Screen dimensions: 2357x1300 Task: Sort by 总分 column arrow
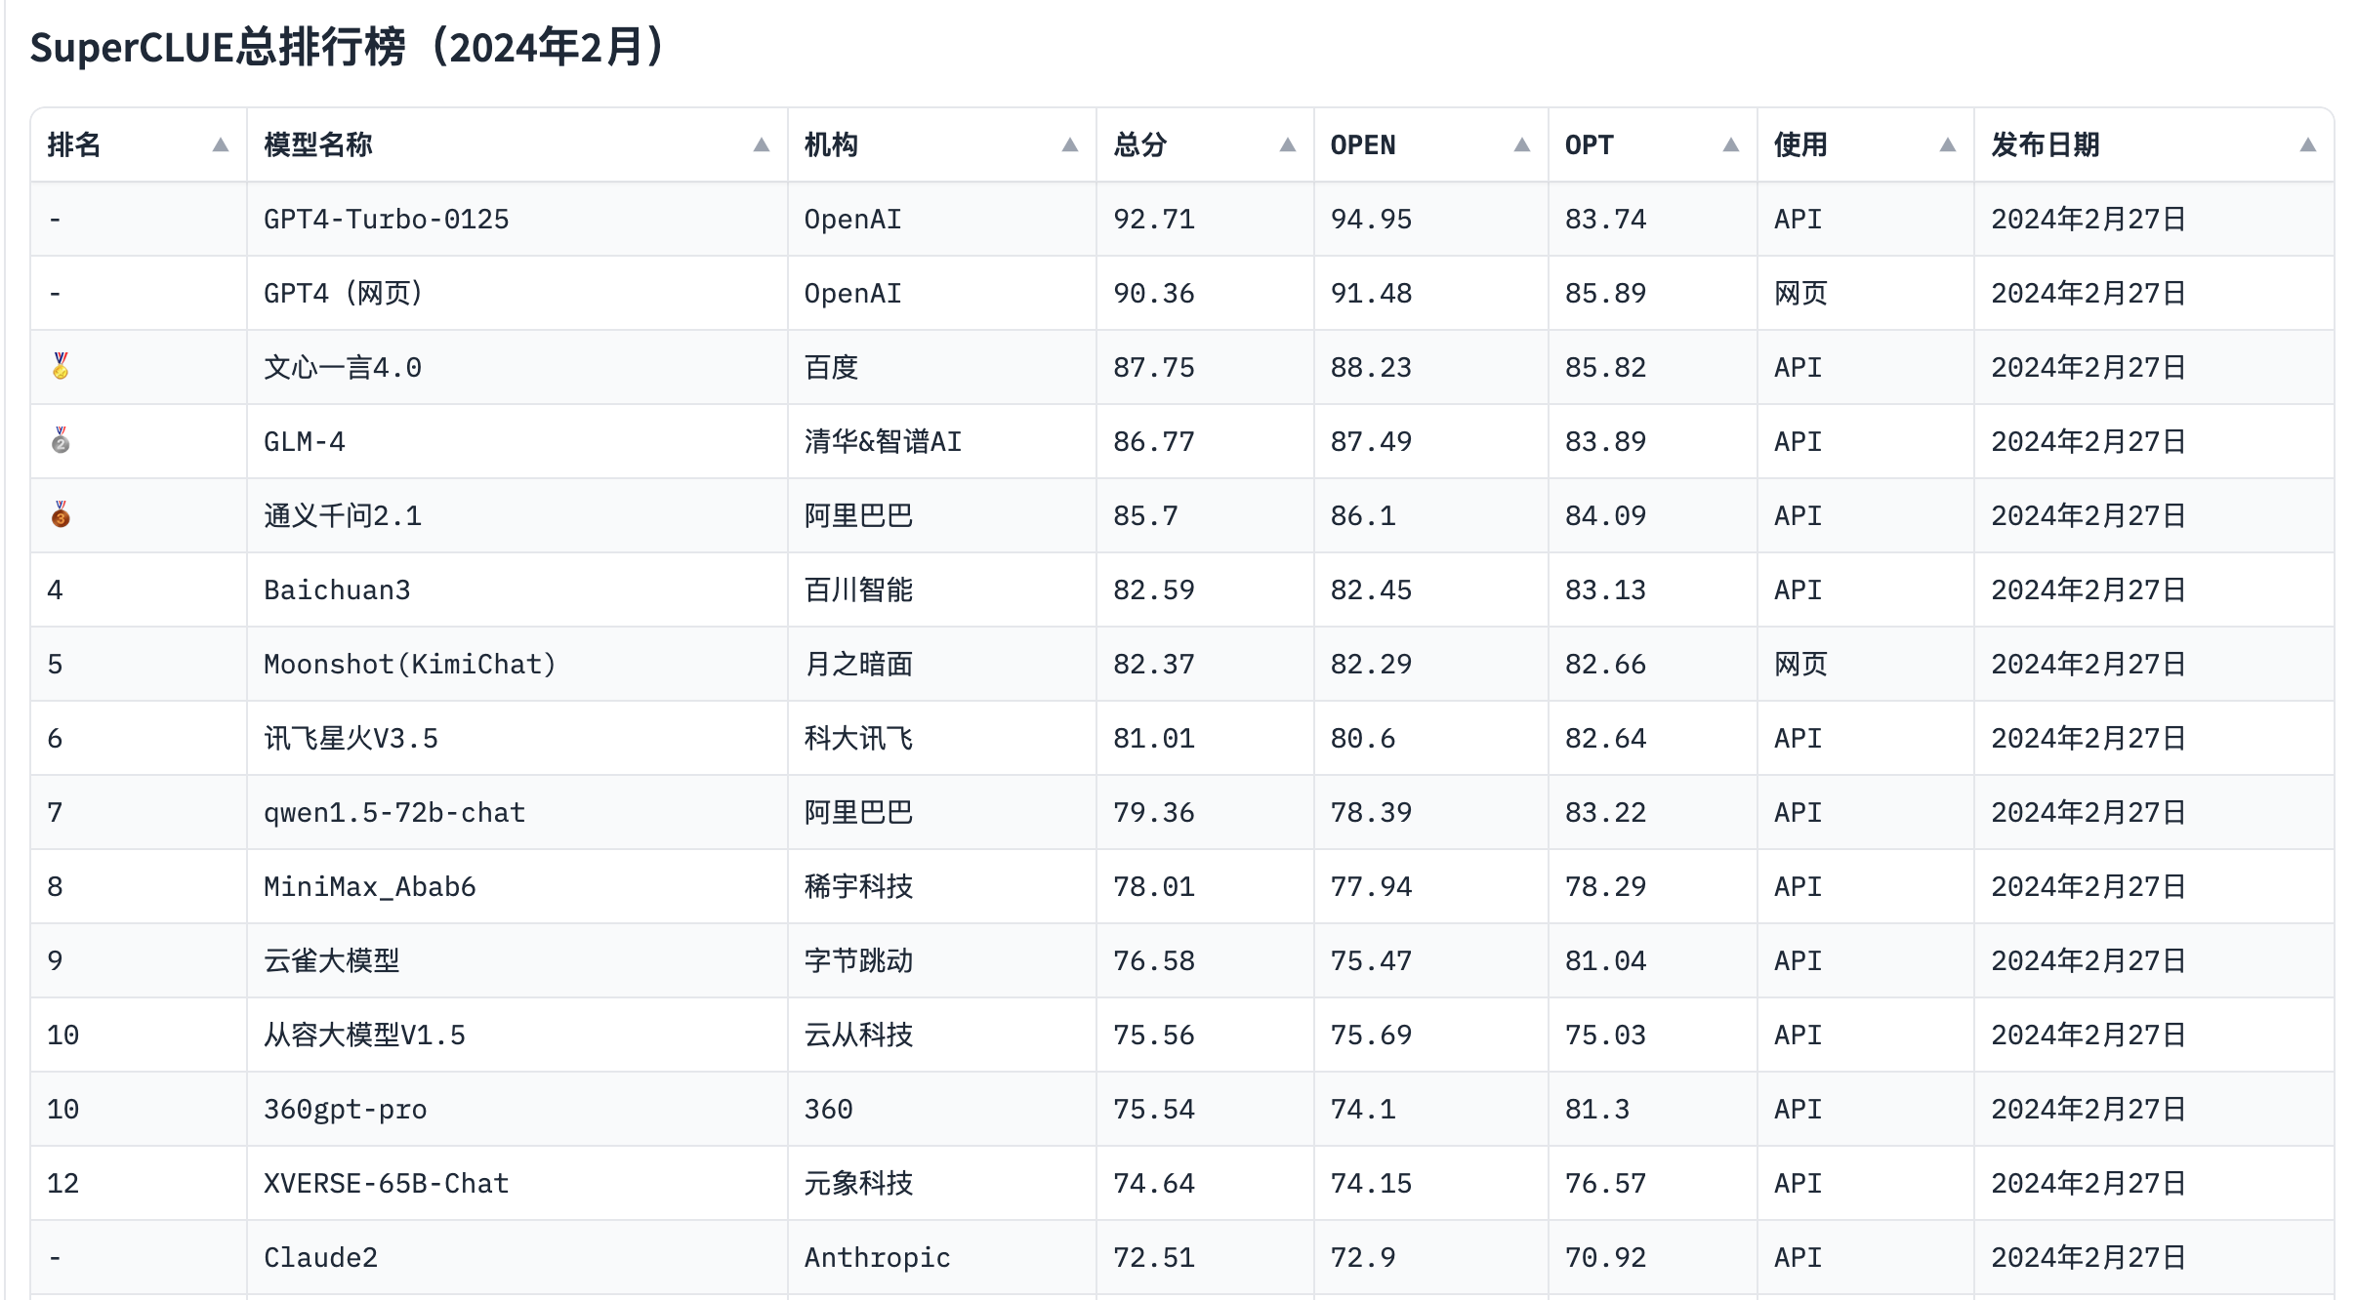[x=1288, y=145]
